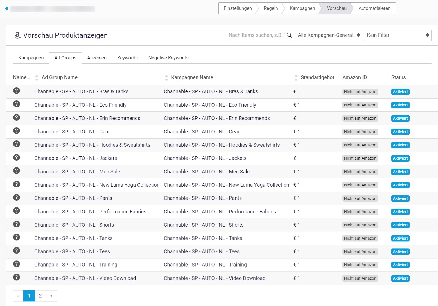438x306 pixels.
Task: Click Nicht auf Amazon badge for Gear
Action: tap(360, 132)
